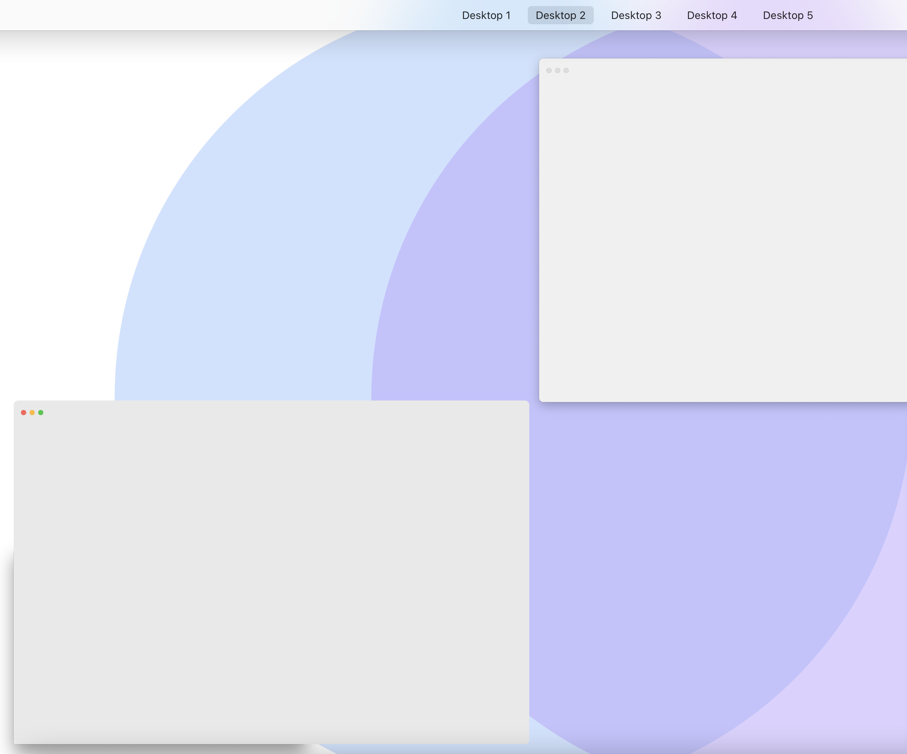Image resolution: width=907 pixels, height=754 pixels.
Task: Minimize the active window with the yellow button
Action: pos(32,412)
